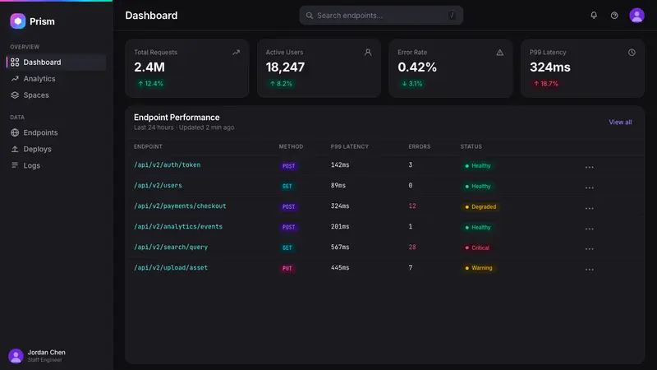This screenshot has width=657, height=370.
Task: Click the Analytics trend icon in sidebar
Action: click(x=15, y=78)
